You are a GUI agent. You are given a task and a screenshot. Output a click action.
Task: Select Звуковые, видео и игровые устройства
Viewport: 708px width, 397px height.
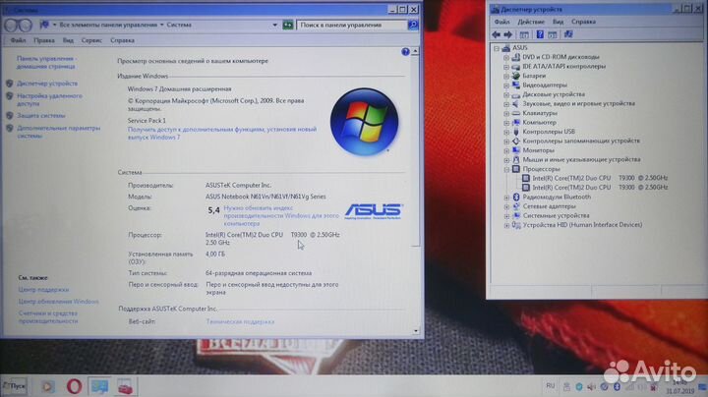click(578, 104)
